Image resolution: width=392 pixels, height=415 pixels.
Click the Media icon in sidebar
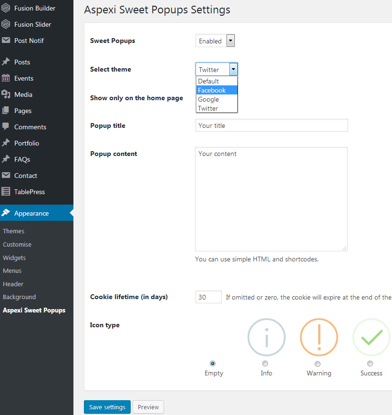[x=6, y=94]
